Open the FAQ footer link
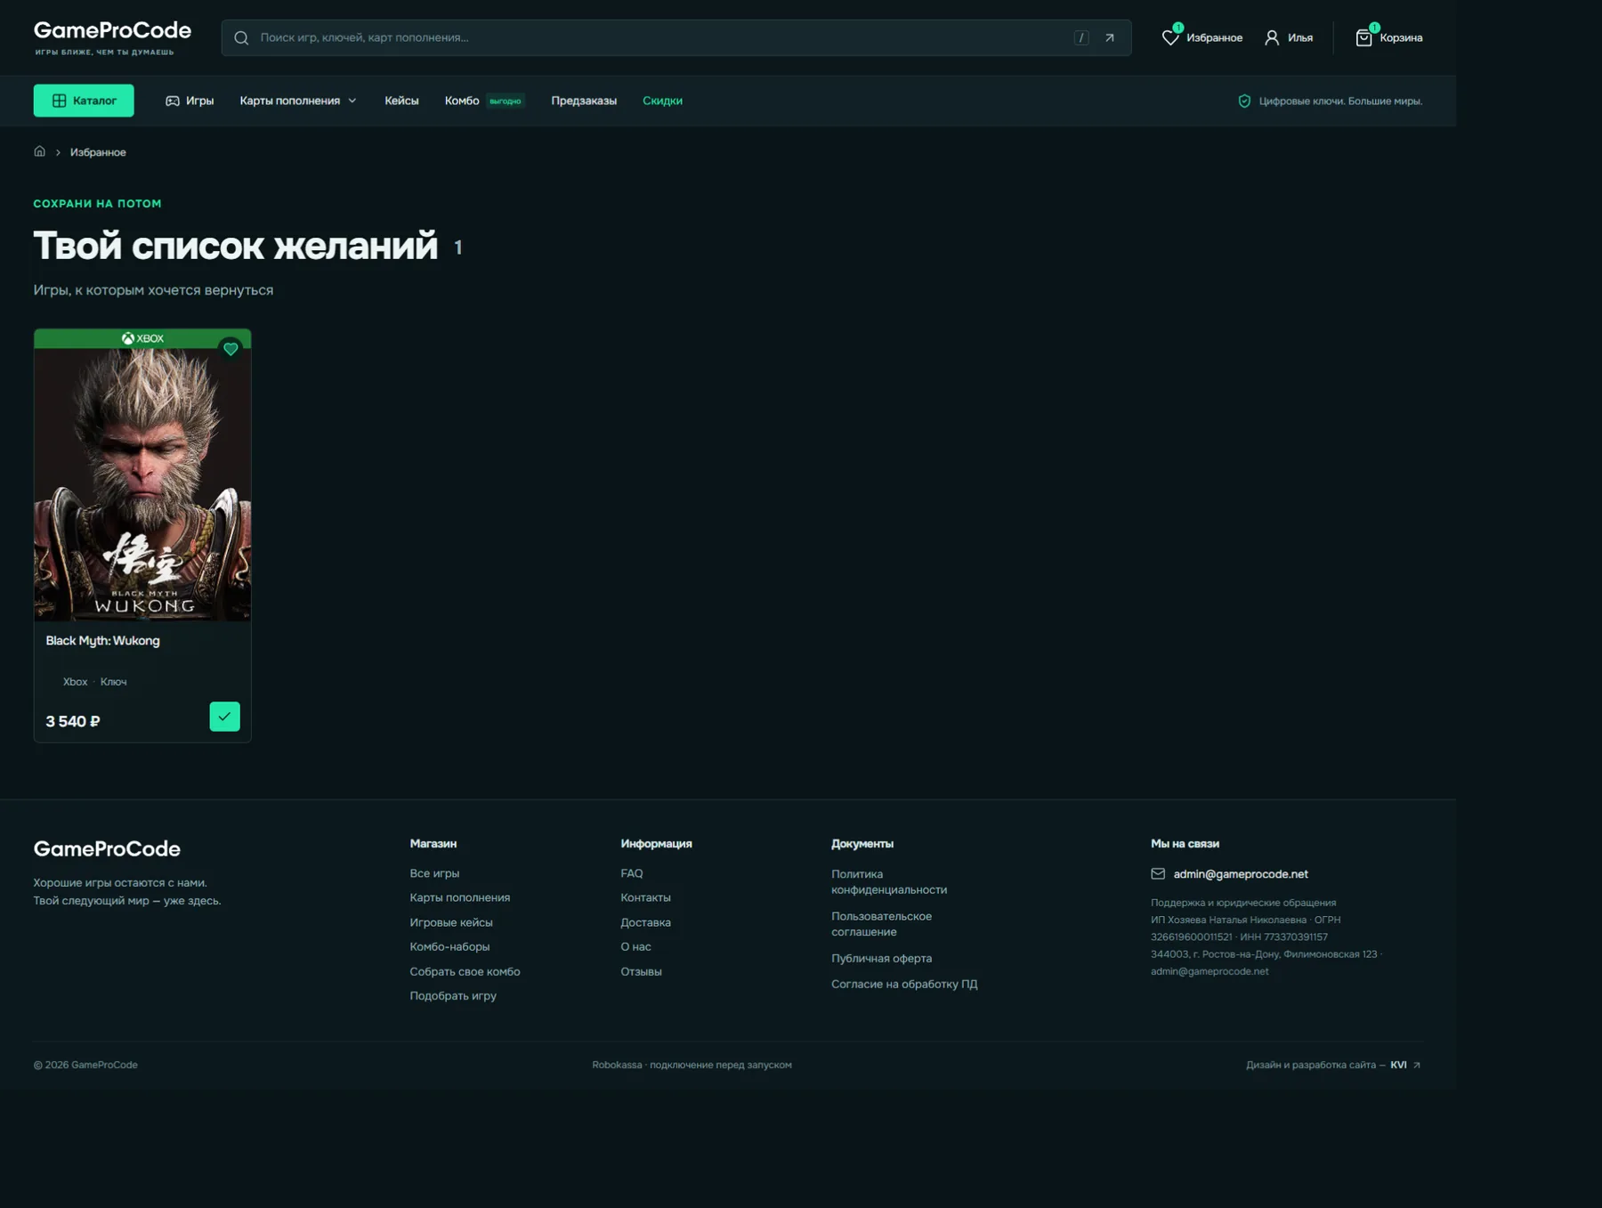 point(631,873)
